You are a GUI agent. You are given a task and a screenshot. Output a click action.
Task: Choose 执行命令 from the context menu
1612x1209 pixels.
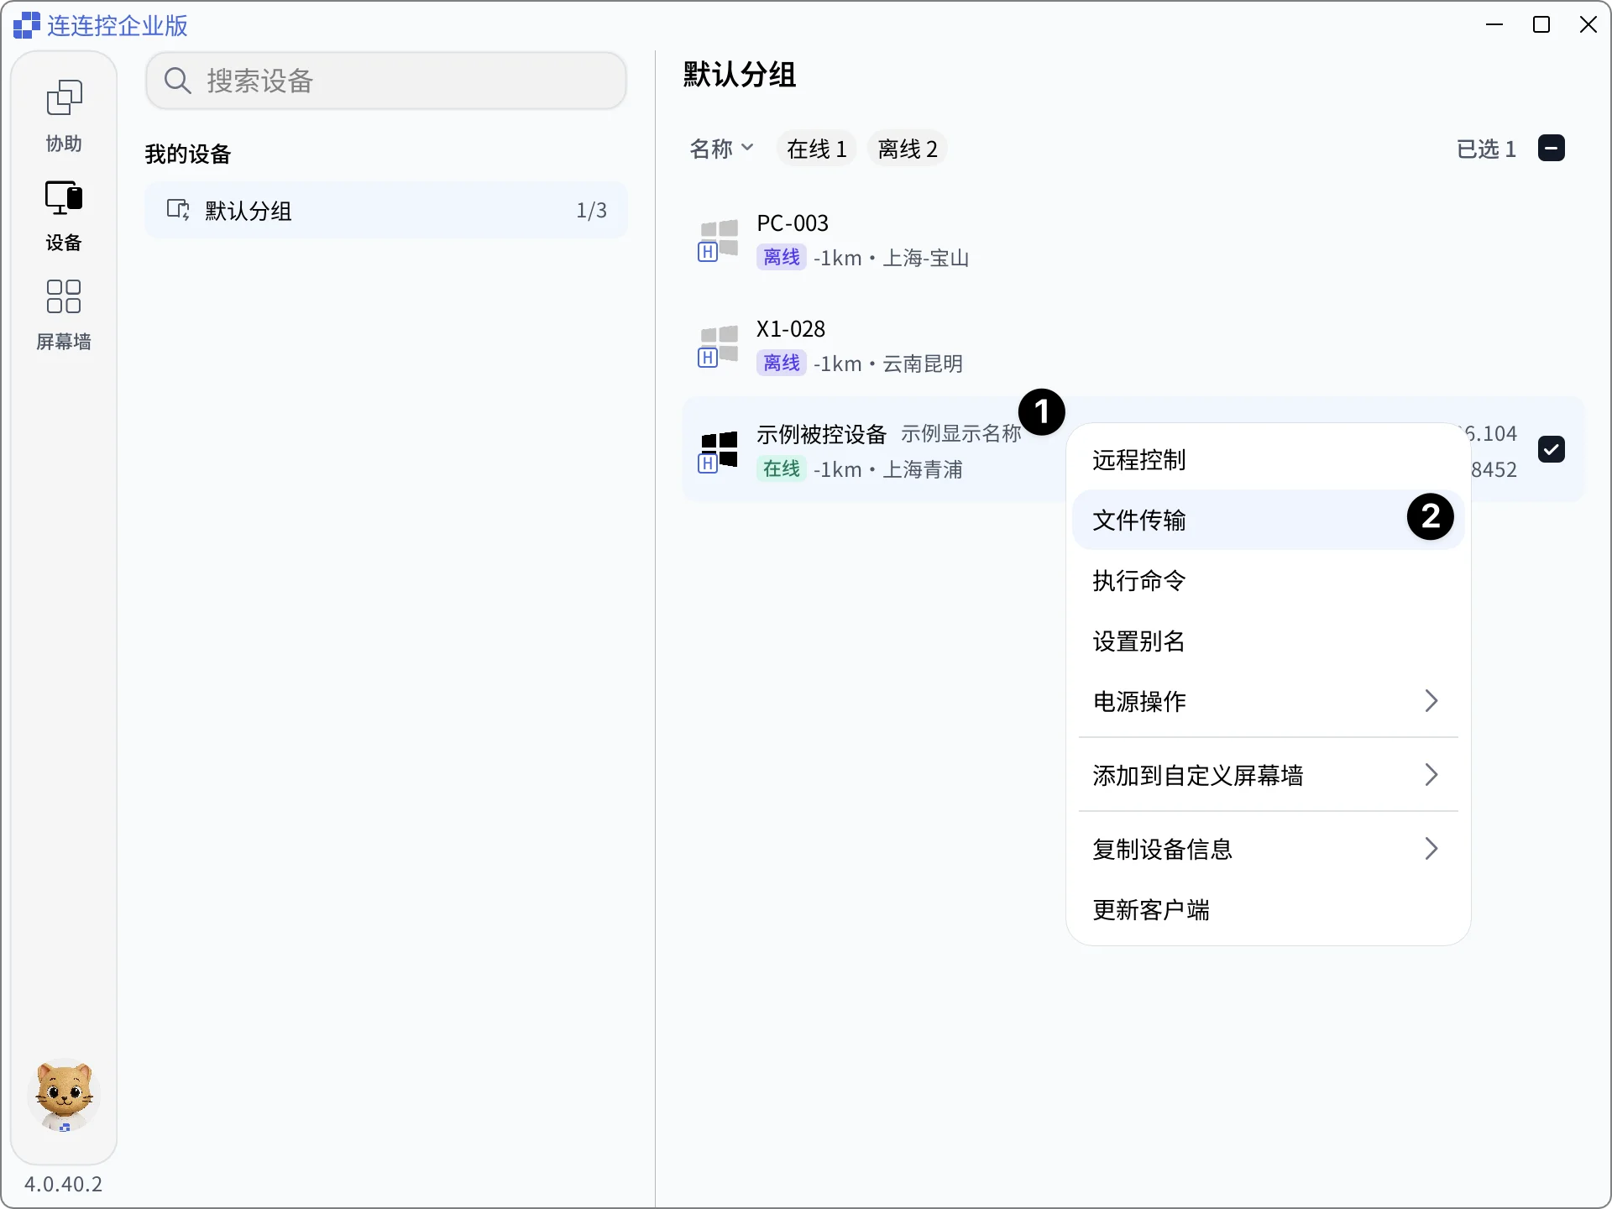1268,580
